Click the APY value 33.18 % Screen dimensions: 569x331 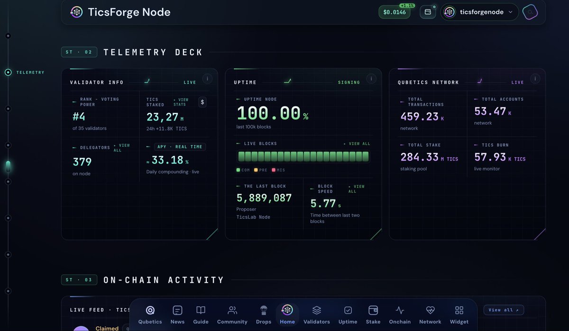[167, 160]
